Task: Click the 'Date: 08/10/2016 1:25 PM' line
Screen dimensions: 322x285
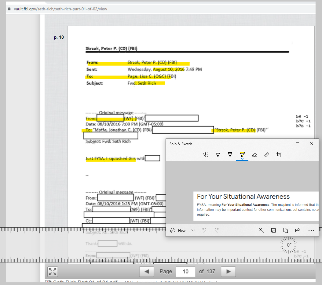Action: click(x=124, y=204)
